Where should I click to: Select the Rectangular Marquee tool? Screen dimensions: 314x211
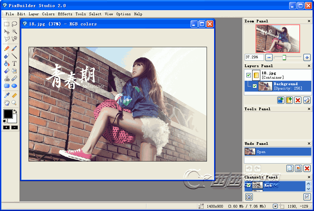tap(6, 24)
